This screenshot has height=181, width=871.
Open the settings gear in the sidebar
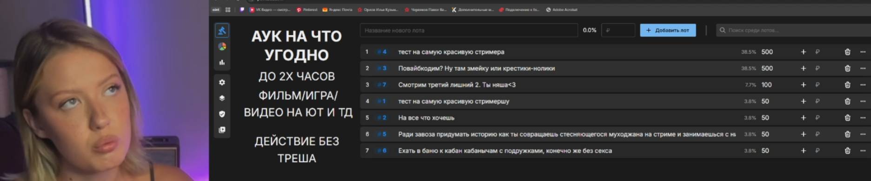tap(222, 82)
